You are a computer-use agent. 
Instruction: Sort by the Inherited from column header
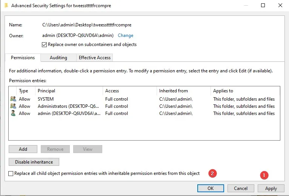point(184,91)
